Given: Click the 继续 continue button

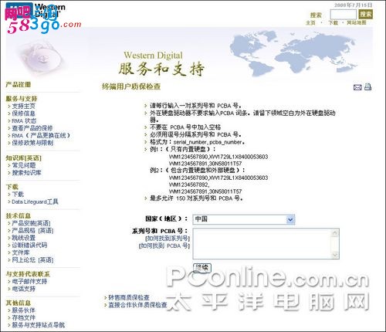Looking at the screenshot, I should tap(202, 268).
